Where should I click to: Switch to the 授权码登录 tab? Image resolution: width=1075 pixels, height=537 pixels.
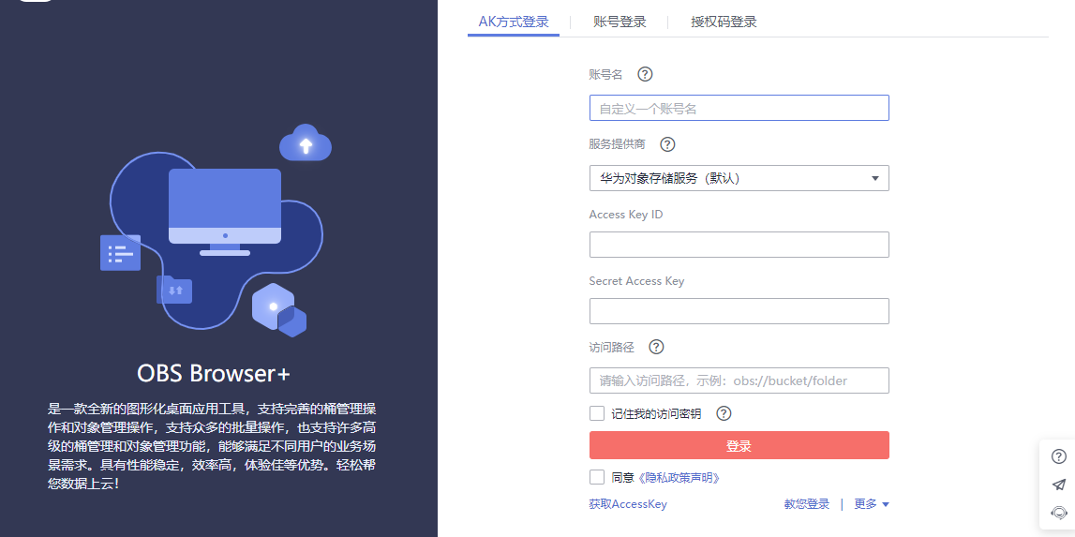pos(723,22)
